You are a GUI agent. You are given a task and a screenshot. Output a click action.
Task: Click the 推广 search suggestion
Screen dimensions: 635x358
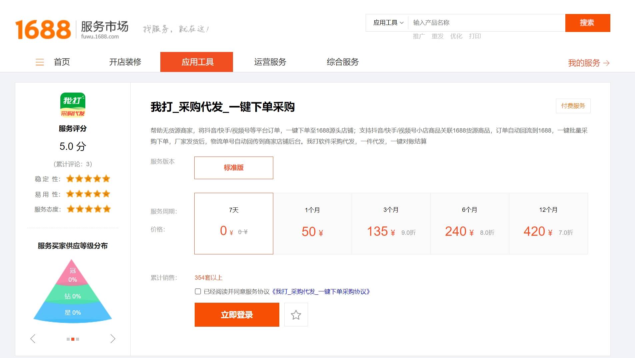419,36
